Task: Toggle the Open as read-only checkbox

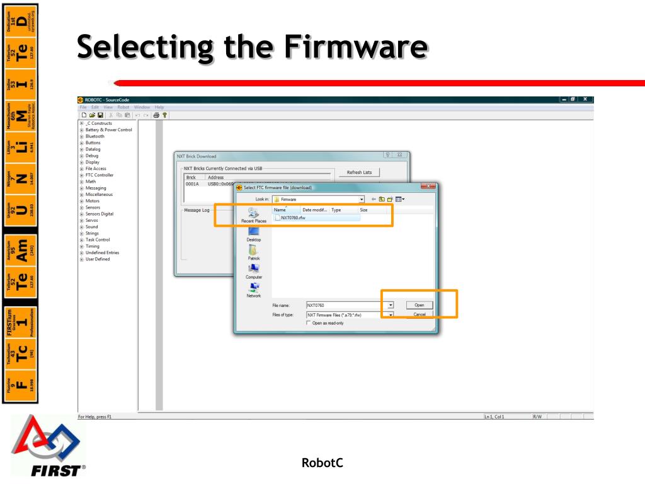Action: [309, 323]
